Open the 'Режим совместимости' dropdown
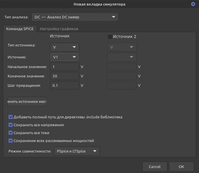 point(77,151)
